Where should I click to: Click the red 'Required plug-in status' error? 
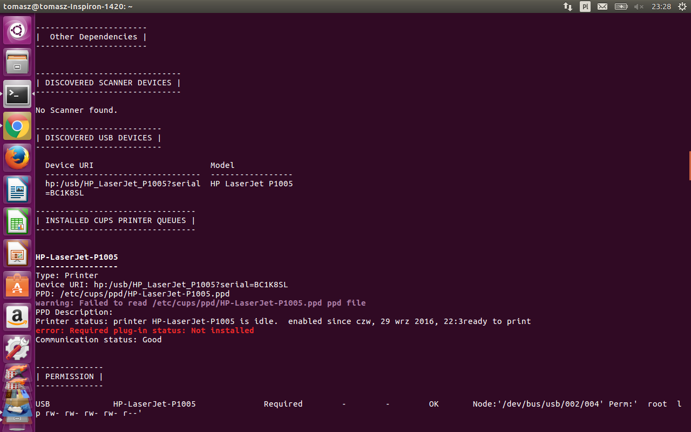[x=145, y=330]
